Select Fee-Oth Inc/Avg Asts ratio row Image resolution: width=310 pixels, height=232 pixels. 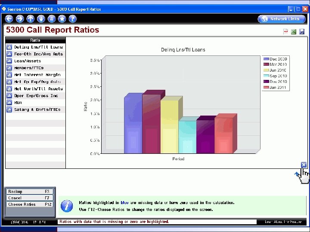pyautogui.click(x=35, y=54)
